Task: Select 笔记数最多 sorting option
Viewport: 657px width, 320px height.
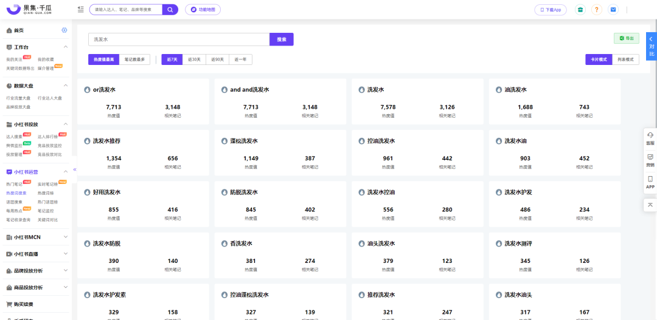Action: (x=135, y=60)
